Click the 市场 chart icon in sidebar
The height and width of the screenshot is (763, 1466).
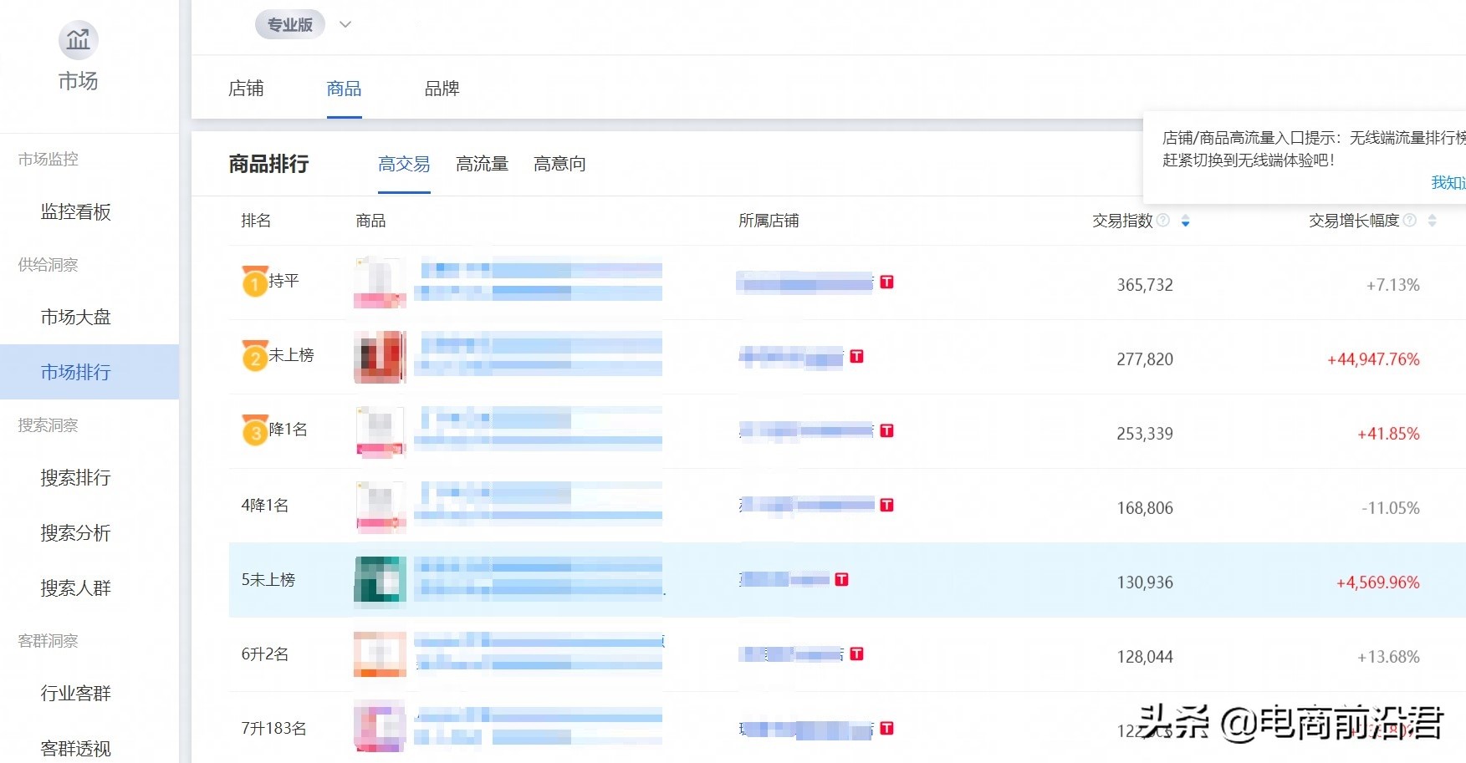78,40
